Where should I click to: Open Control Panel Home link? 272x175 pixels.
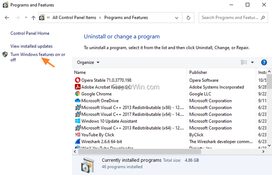tap(30, 33)
